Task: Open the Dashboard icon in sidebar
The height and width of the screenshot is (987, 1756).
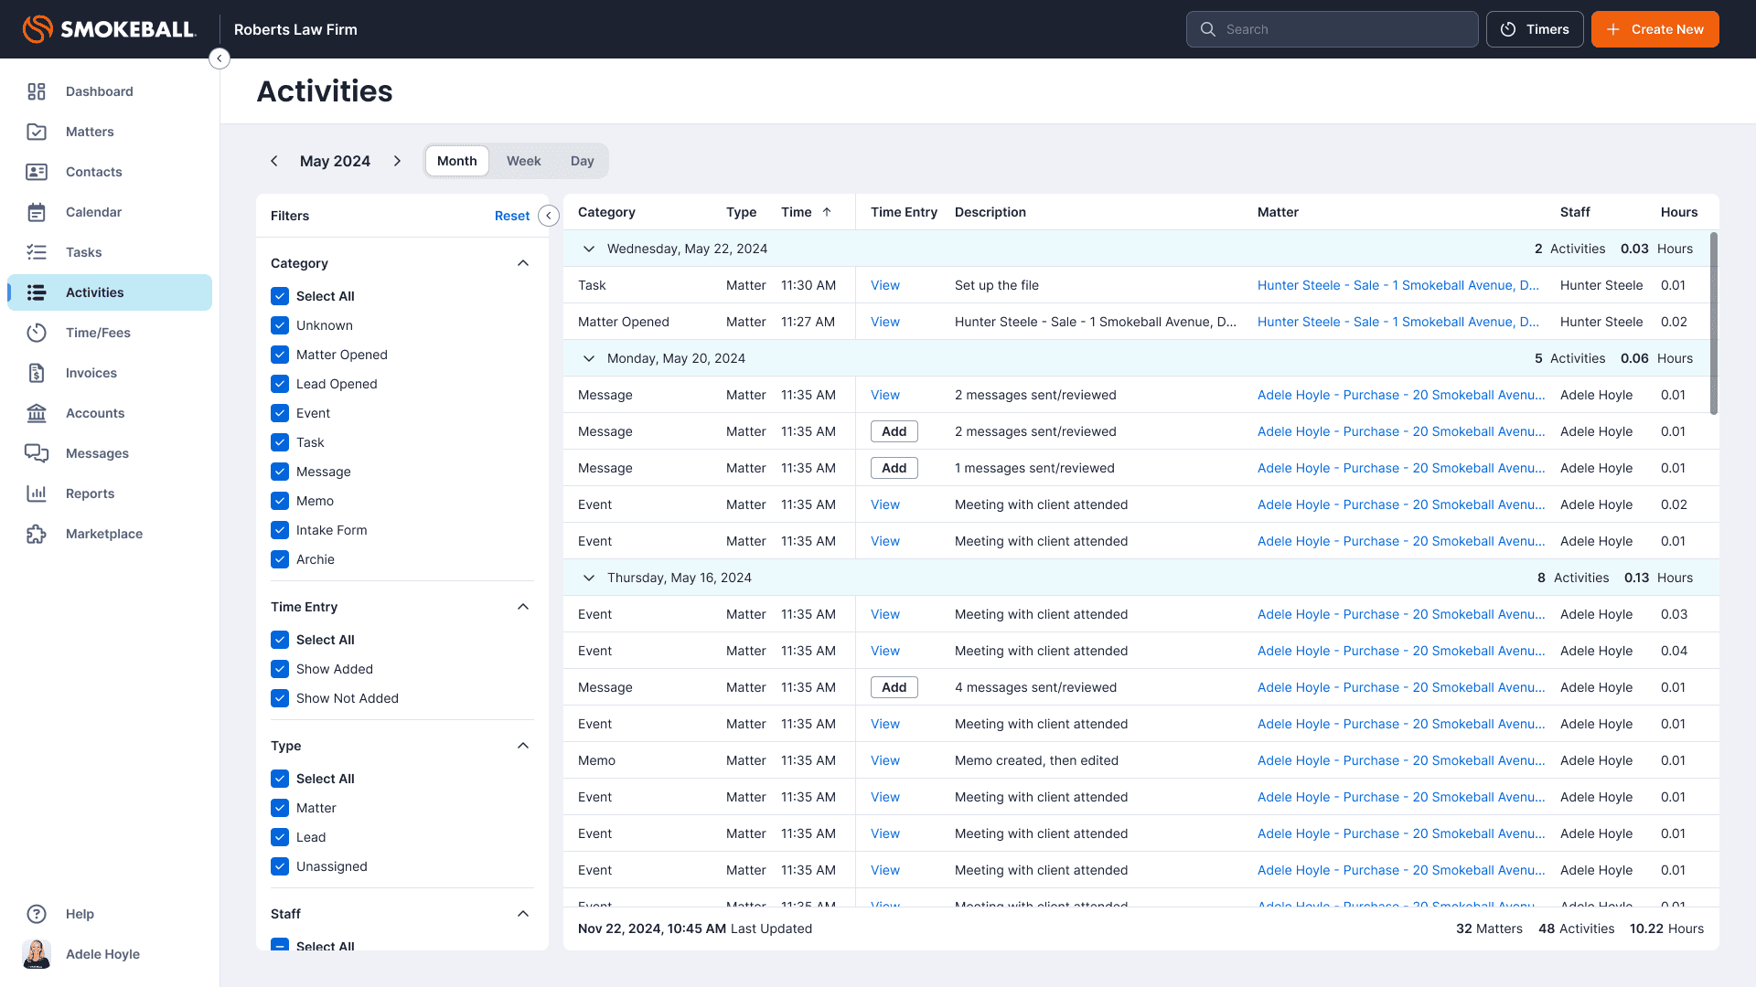Action: coord(37,91)
